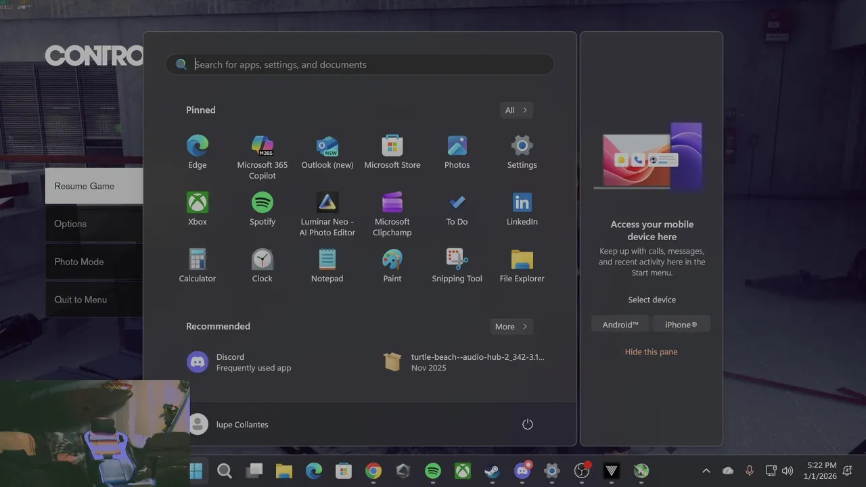The image size is (866, 487).
Task: Click the Windows Start button
Action: (x=196, y=471)
